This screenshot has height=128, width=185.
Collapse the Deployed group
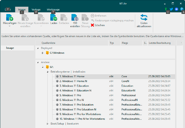(38, 48)
